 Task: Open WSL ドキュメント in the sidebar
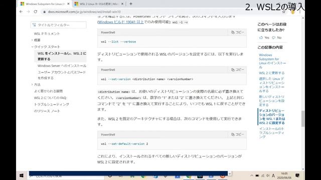(47, 33)
